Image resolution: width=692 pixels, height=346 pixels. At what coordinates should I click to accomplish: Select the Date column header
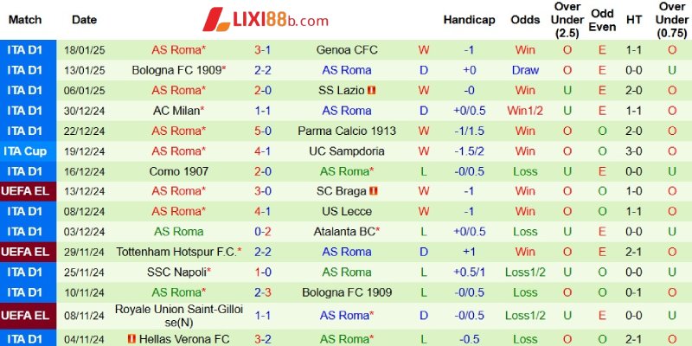click(x=85, y=19)
